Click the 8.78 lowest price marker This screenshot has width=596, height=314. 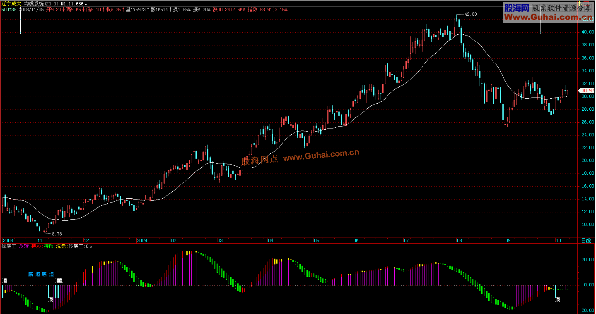[x=57, y=233]
